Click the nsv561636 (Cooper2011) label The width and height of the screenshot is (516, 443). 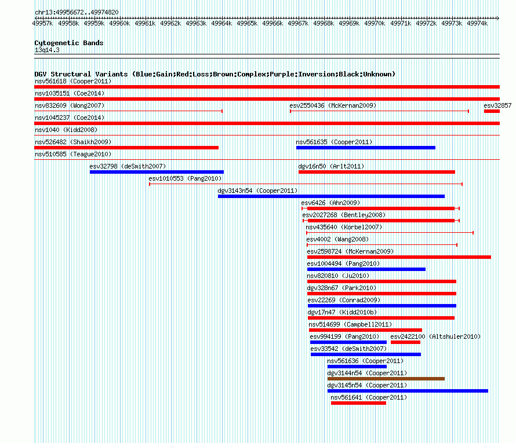(x=365, y=361)
